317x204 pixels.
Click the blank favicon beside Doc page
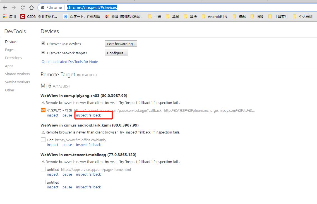tap(43, 140)
